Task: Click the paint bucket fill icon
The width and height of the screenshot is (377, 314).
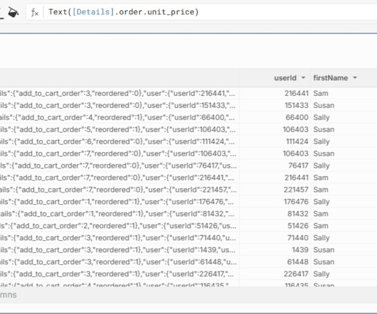Action: 14,12
